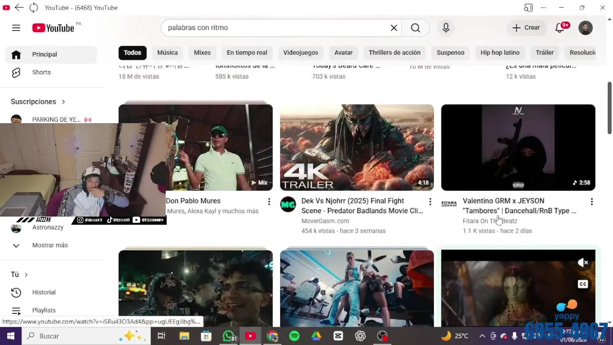Select the Todos filter chip

132,53
